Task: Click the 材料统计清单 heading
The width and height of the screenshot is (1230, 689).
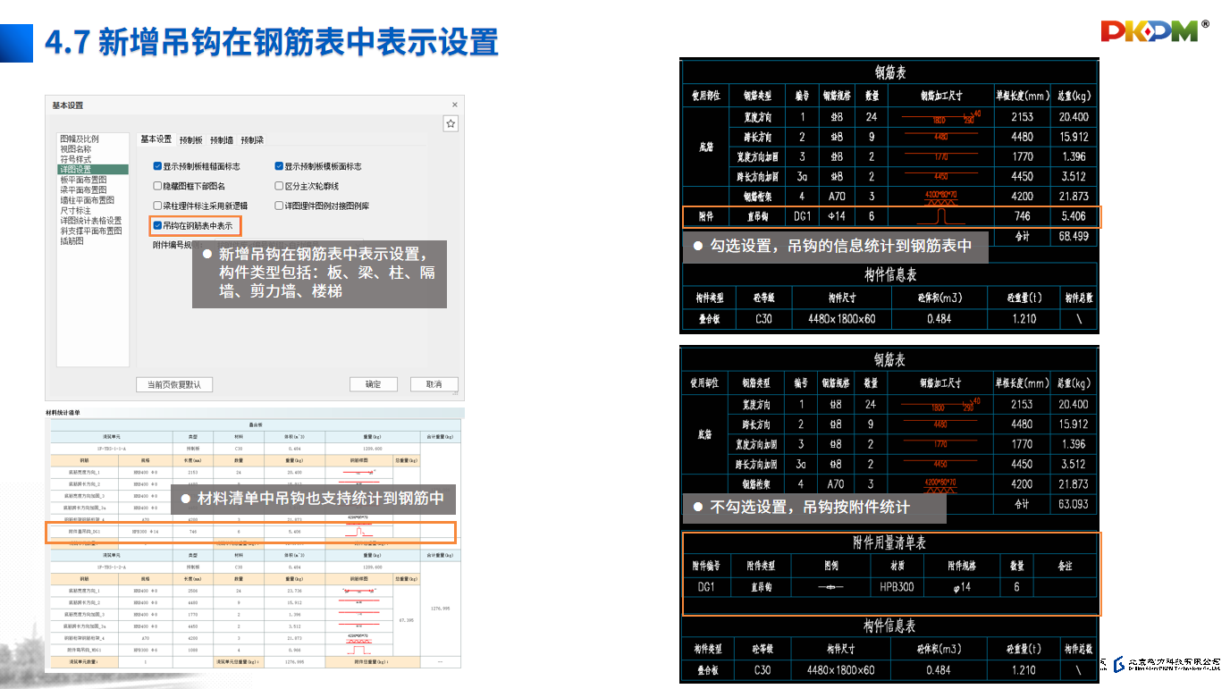Action: coord(63,413)
